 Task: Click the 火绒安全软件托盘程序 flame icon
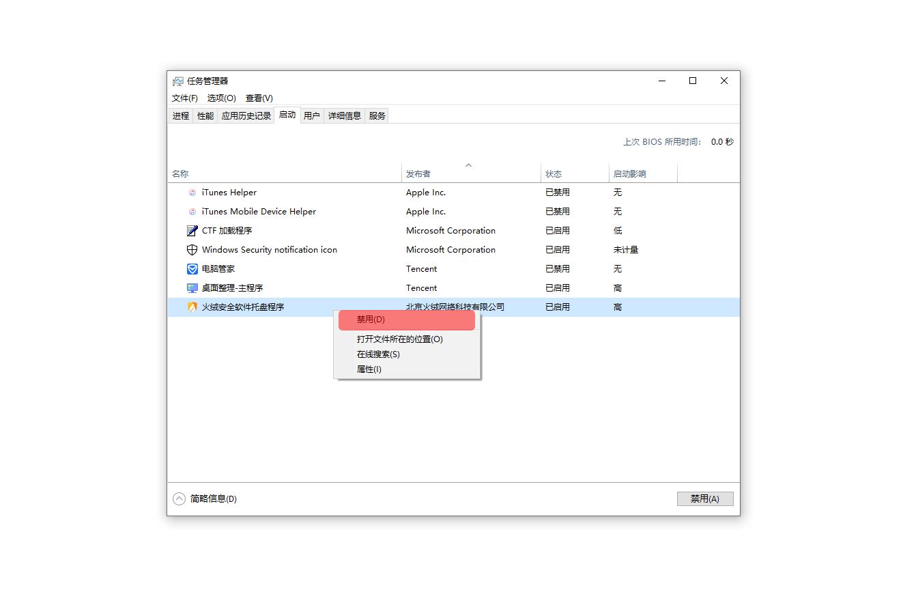click(x=192, y=307)
